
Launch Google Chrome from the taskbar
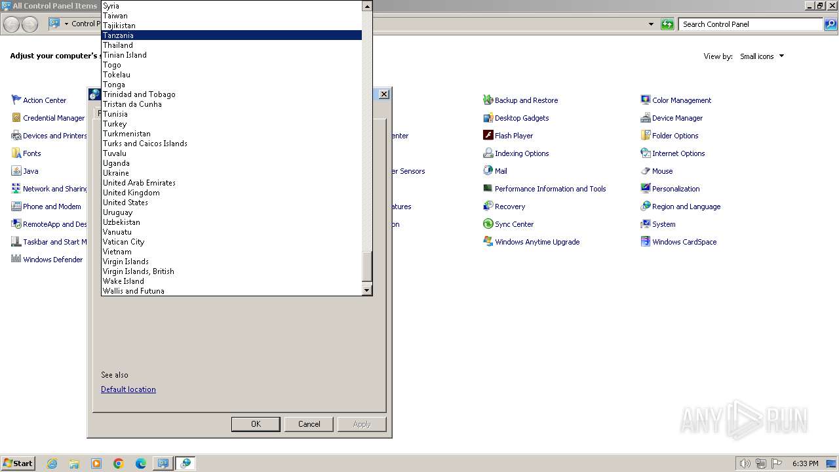point(119,463)
